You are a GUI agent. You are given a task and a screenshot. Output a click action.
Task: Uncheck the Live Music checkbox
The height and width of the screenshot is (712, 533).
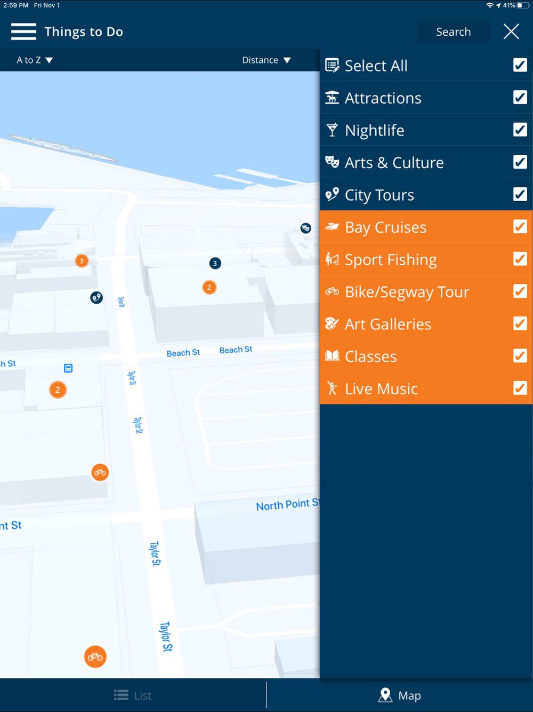click(520, 388)
